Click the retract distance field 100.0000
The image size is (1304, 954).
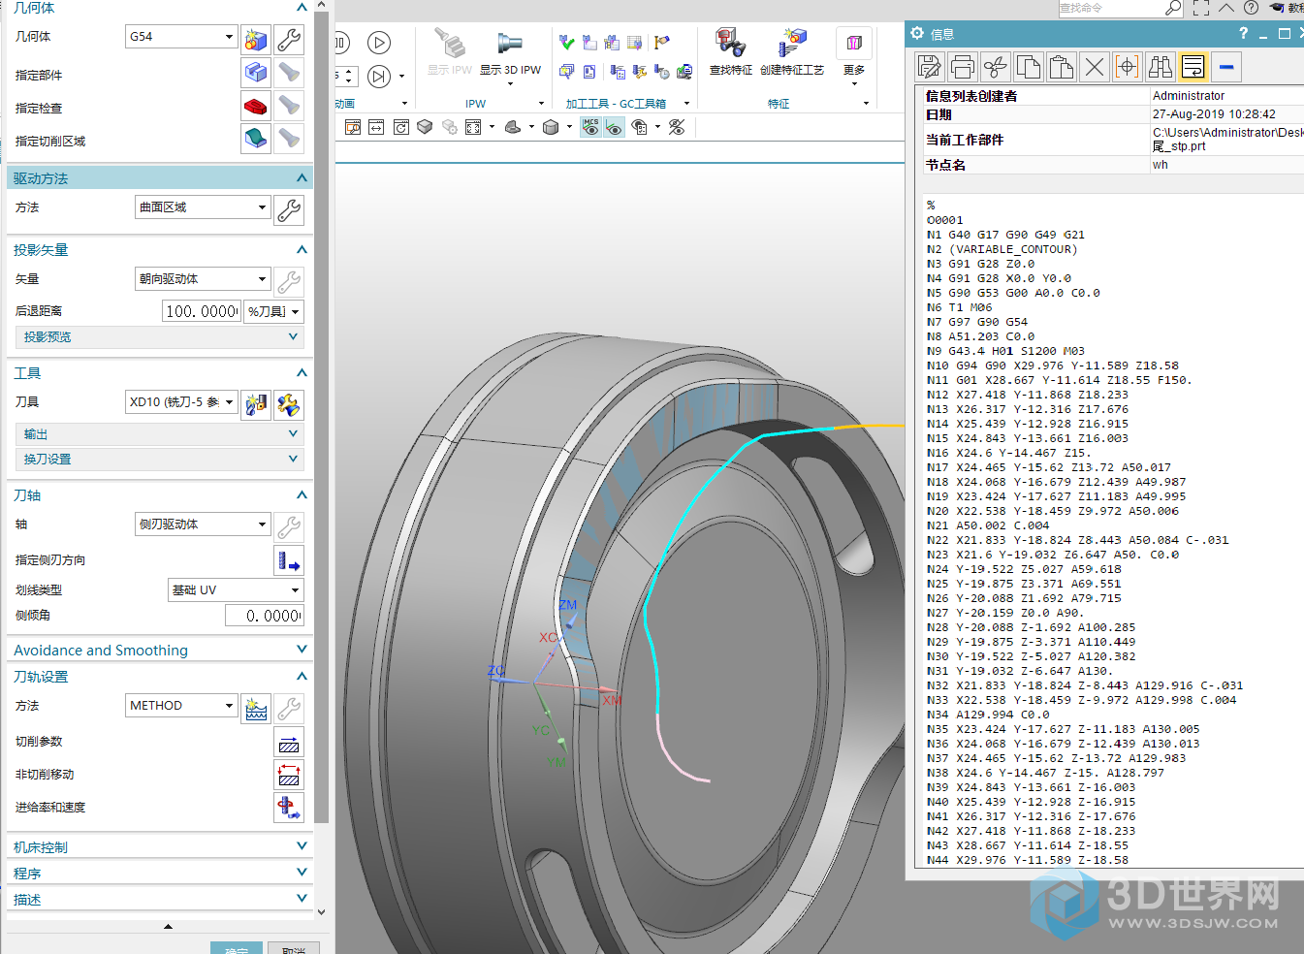(x=202, y=311)
